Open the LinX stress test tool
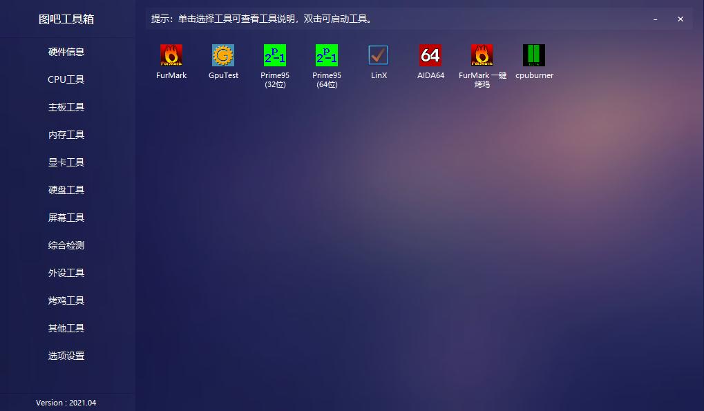Screen dimensions: 704x411 click(x=378, y=62)
